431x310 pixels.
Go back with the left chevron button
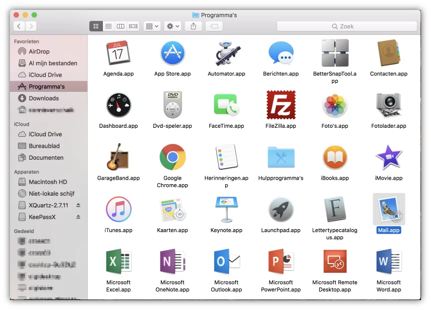tap(19, 26)
